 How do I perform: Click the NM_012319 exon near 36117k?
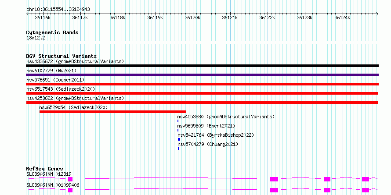click(x=70, y=179)
